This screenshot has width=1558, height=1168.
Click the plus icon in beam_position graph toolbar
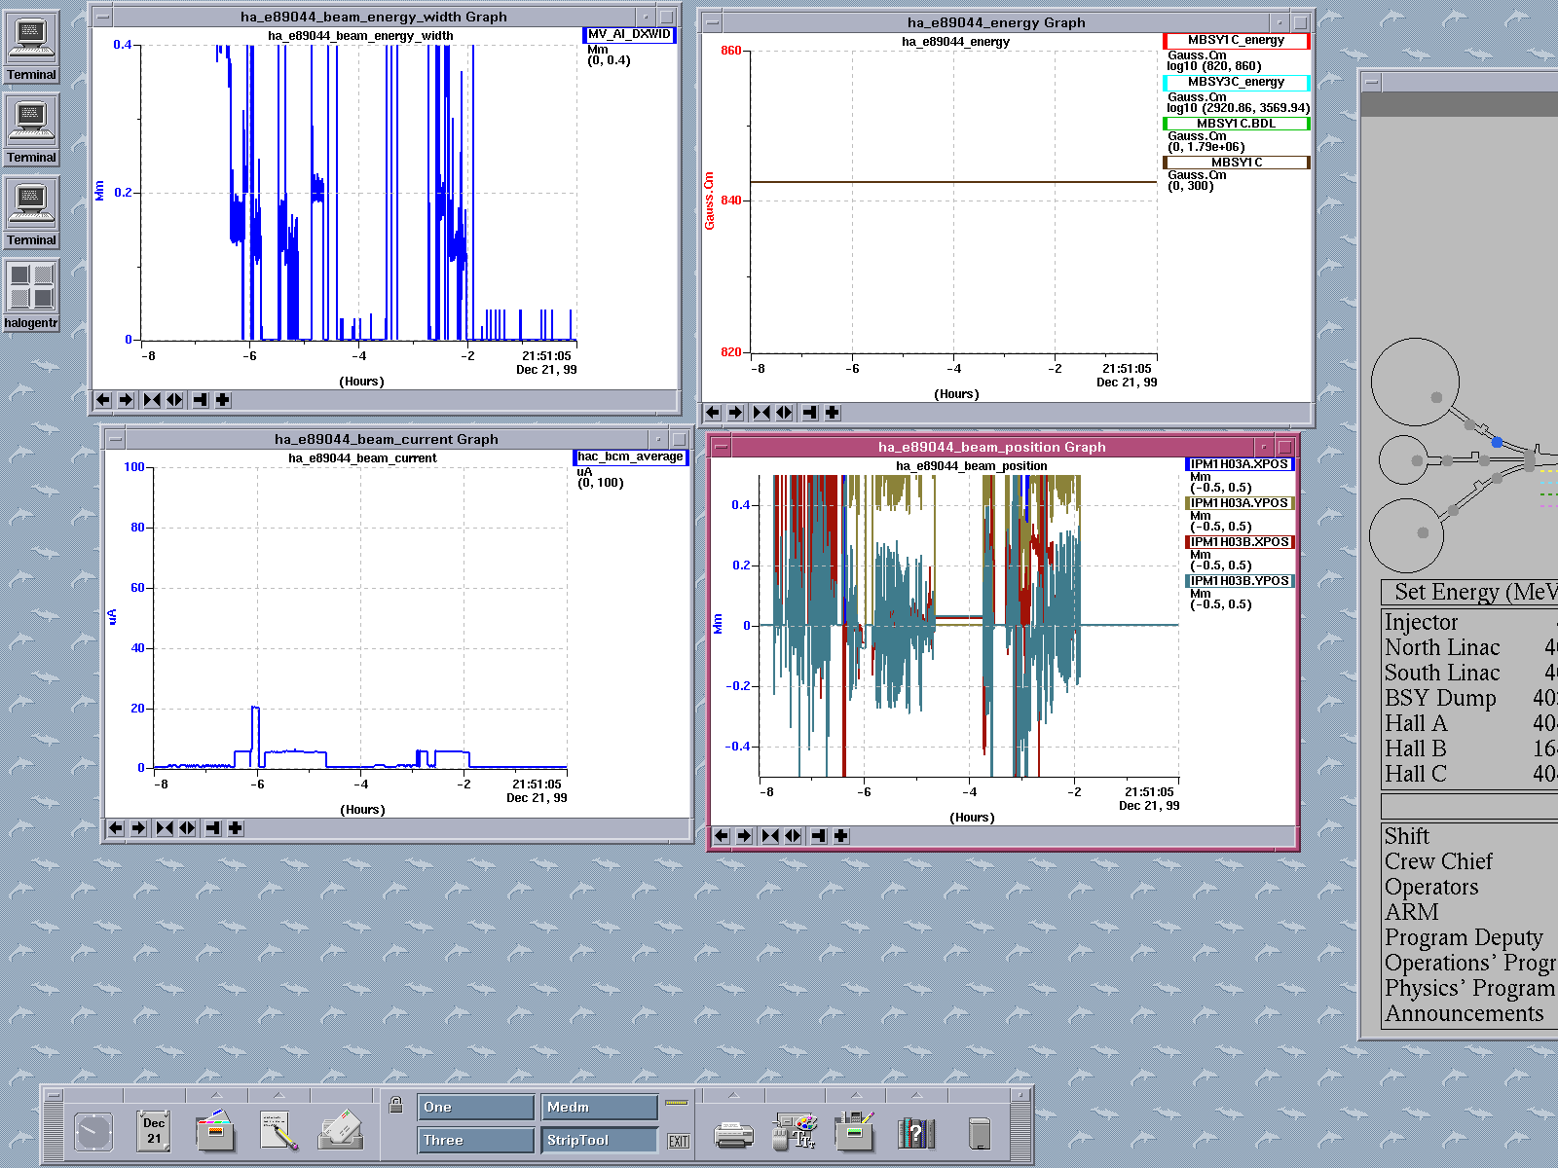coord(841,836)
